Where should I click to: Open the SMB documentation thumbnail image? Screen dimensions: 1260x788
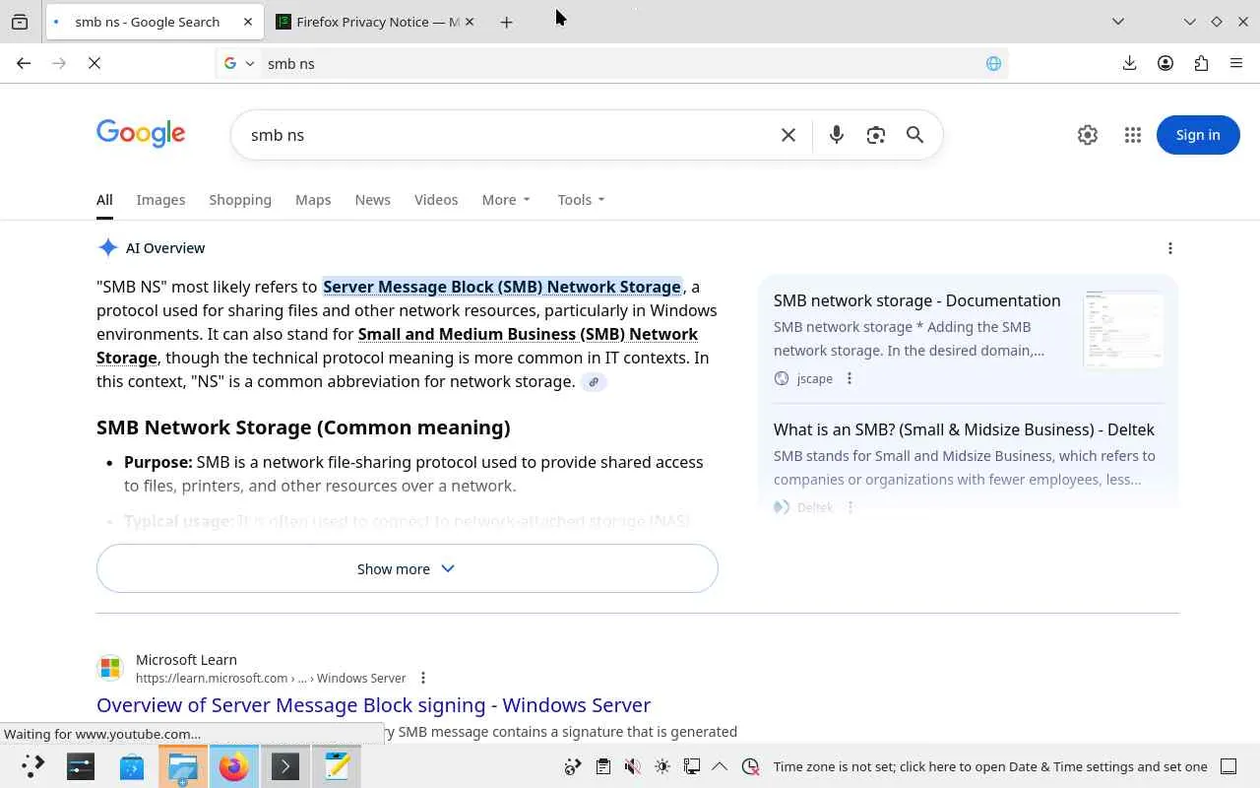[x=1123, y=329]
